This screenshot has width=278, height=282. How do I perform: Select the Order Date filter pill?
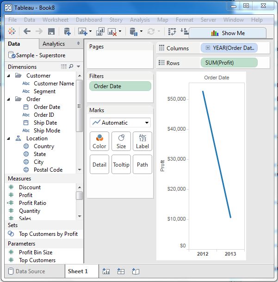[120, 86]
